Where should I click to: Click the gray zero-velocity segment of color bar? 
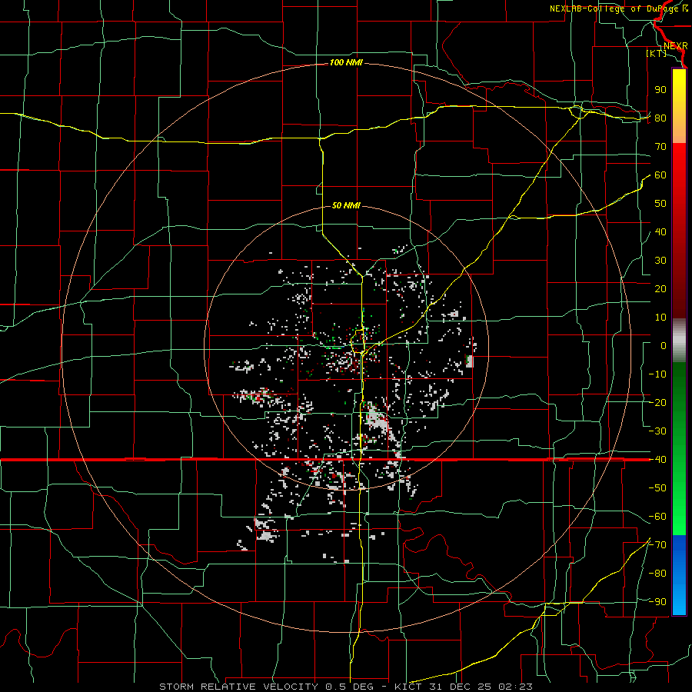(x=679, y=341)
